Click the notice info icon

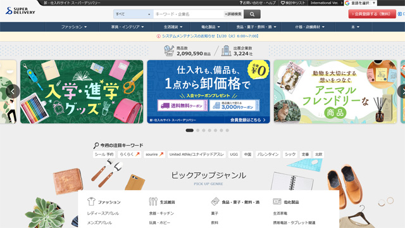click(159, 36)
